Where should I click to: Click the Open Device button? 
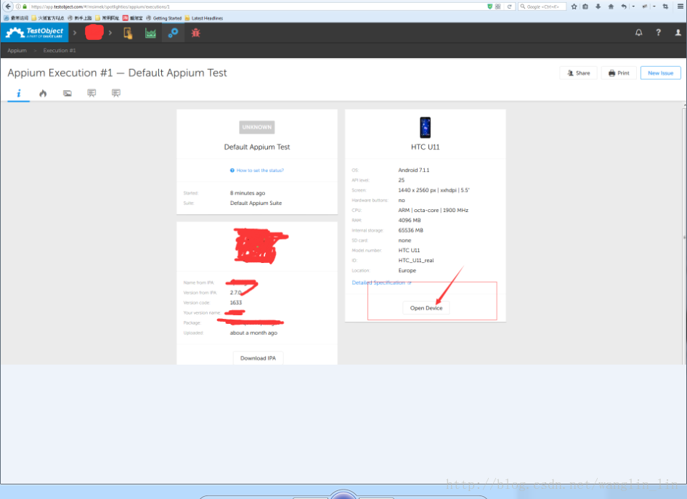(426, 308)
